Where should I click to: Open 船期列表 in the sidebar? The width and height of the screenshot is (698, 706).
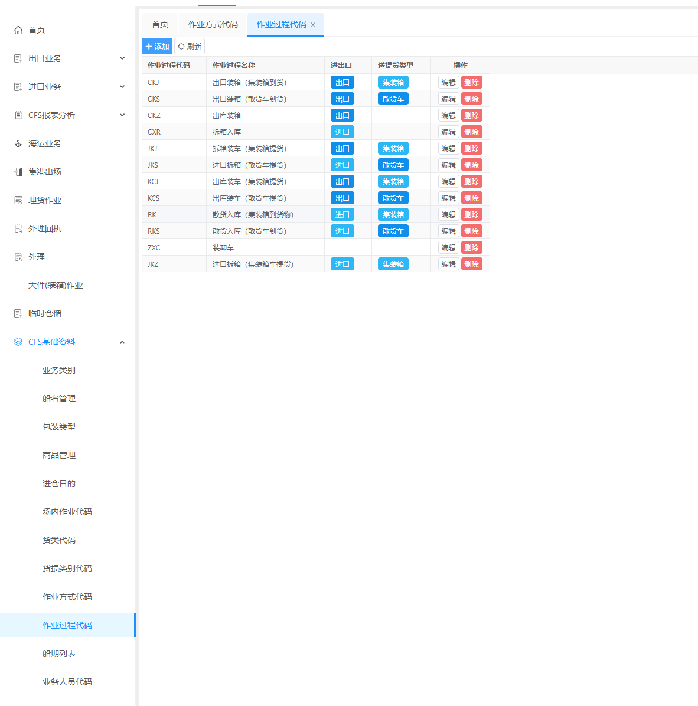[x=59, y=653]
